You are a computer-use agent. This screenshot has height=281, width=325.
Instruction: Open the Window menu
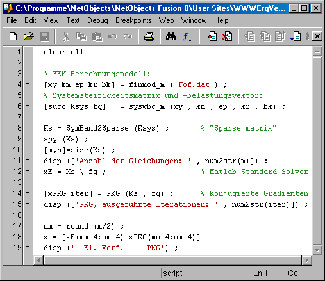pos(194,20)
